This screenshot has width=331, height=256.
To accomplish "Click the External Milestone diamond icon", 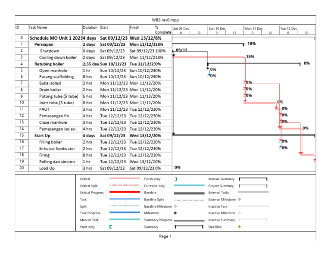I will [239, 199].
